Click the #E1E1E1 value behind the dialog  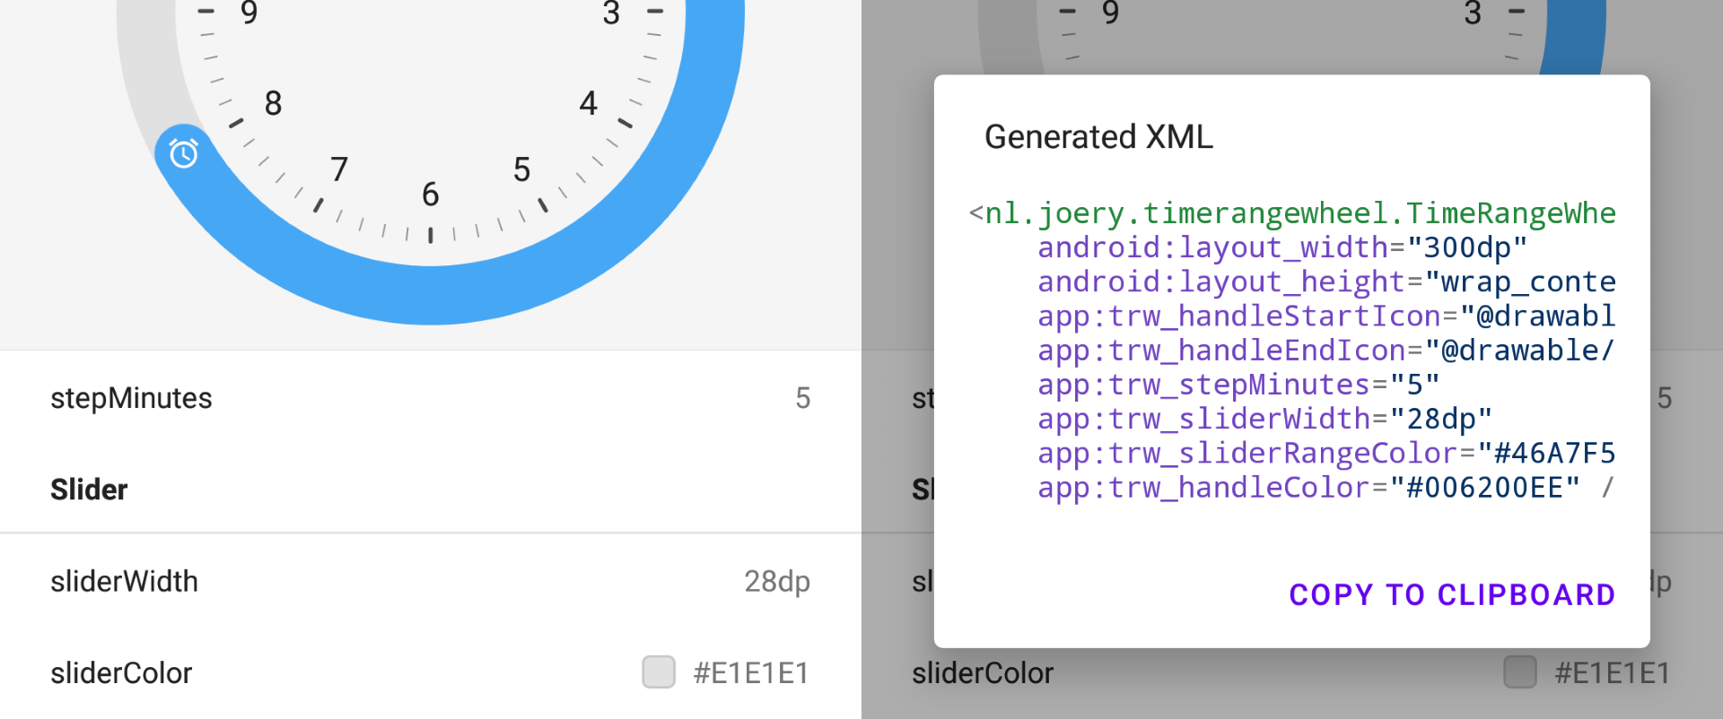coord(1613,672)
